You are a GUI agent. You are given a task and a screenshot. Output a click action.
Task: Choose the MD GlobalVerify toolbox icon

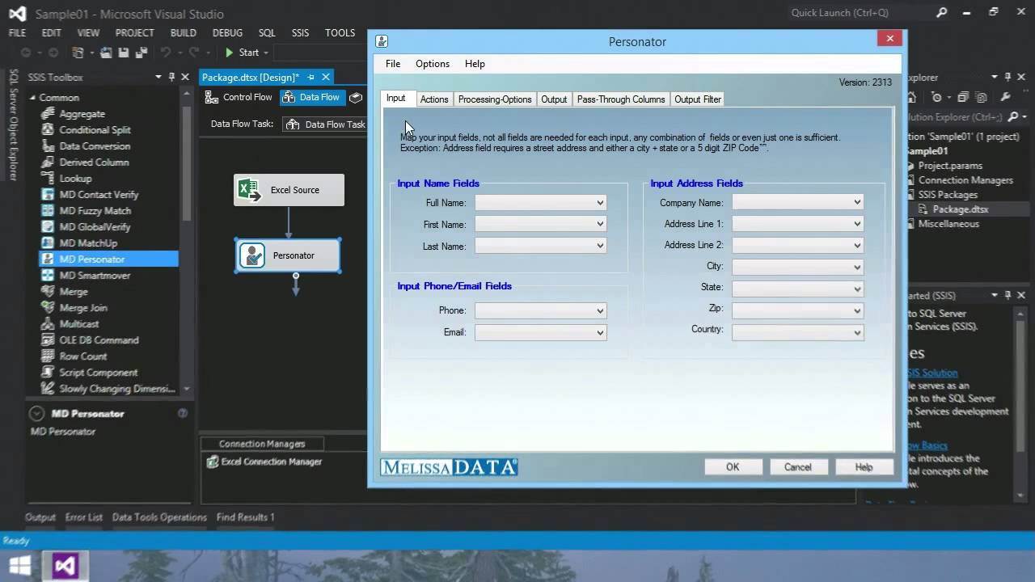tap(47, 227)
